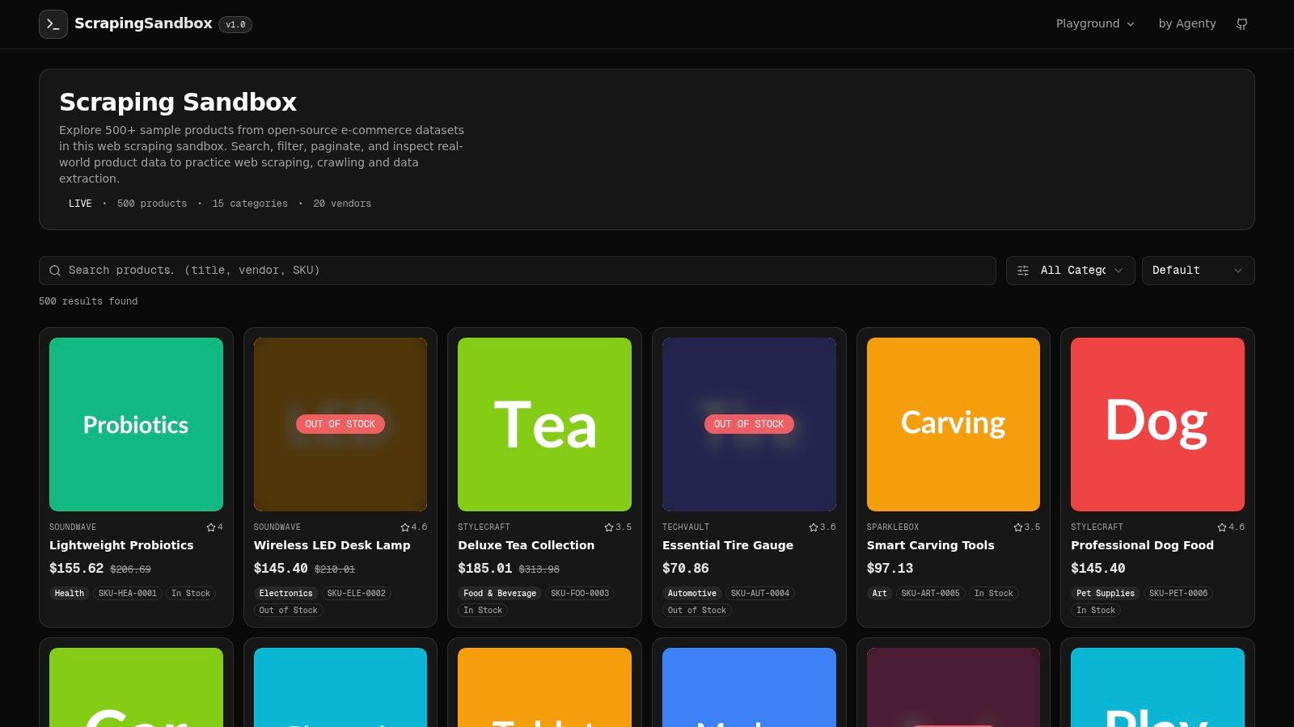The height and width of the screenshot is (727, 1294).
Task: Click the $70.86 price
Action: [686, 569]
